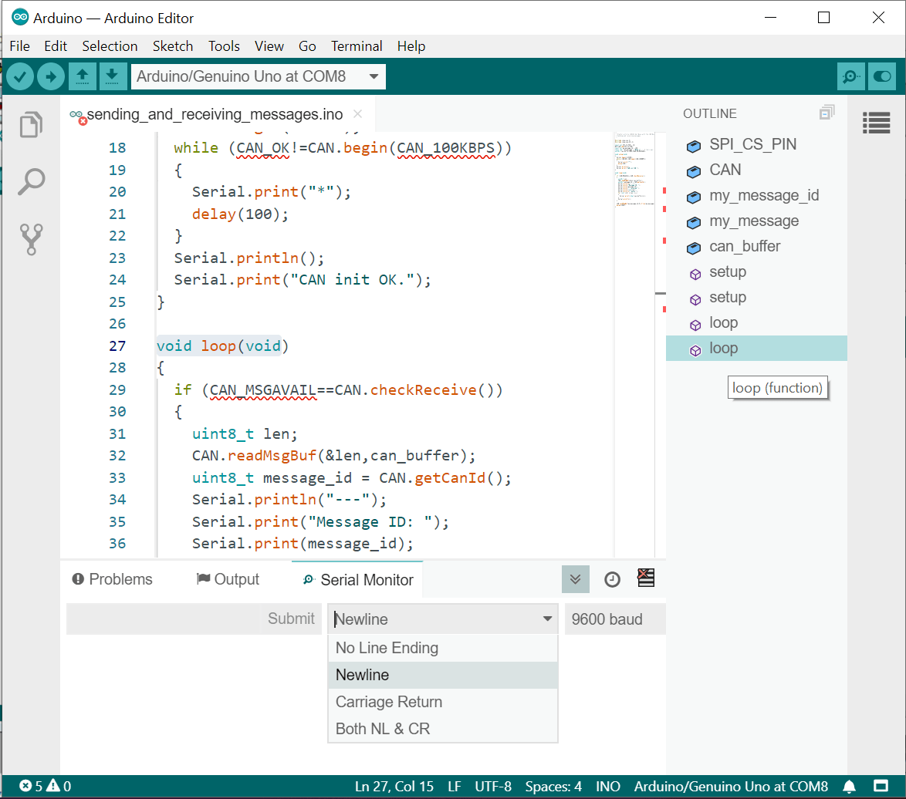Open the Go menu
Viewport: 906px width, 799px height.
307,46
